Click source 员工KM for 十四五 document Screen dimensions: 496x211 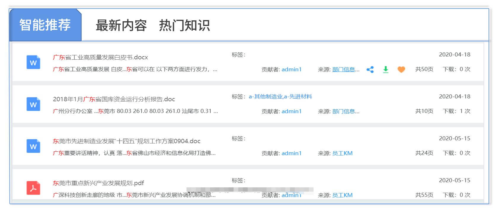coord(342,153)
